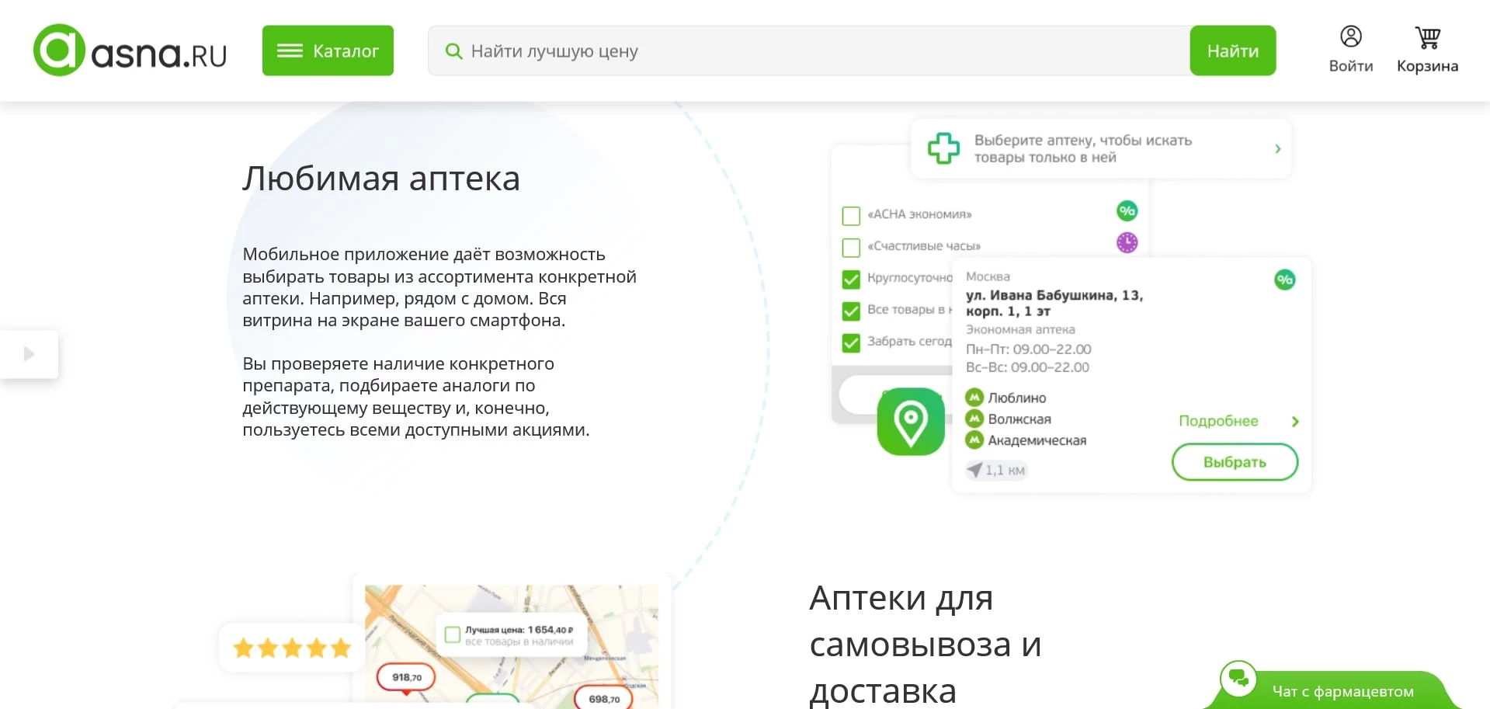The image size is (1490, 709).
Task: Click the Найти search button
Action: point(1231,50)
